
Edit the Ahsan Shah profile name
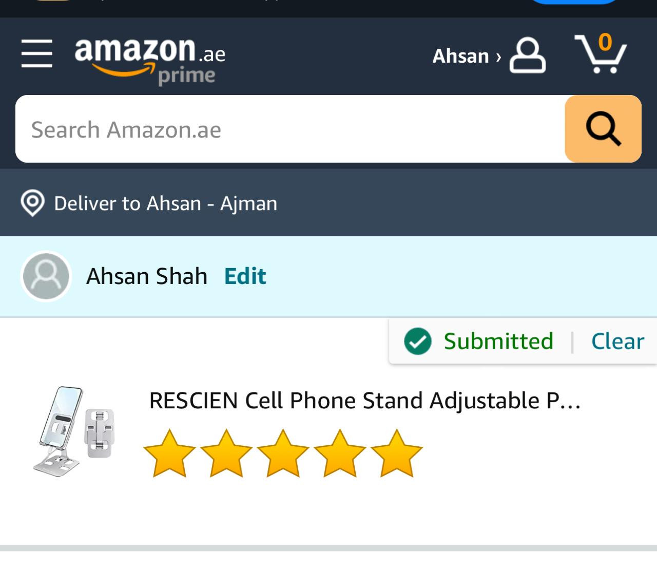pyautogui.click(x=245, y=276)
